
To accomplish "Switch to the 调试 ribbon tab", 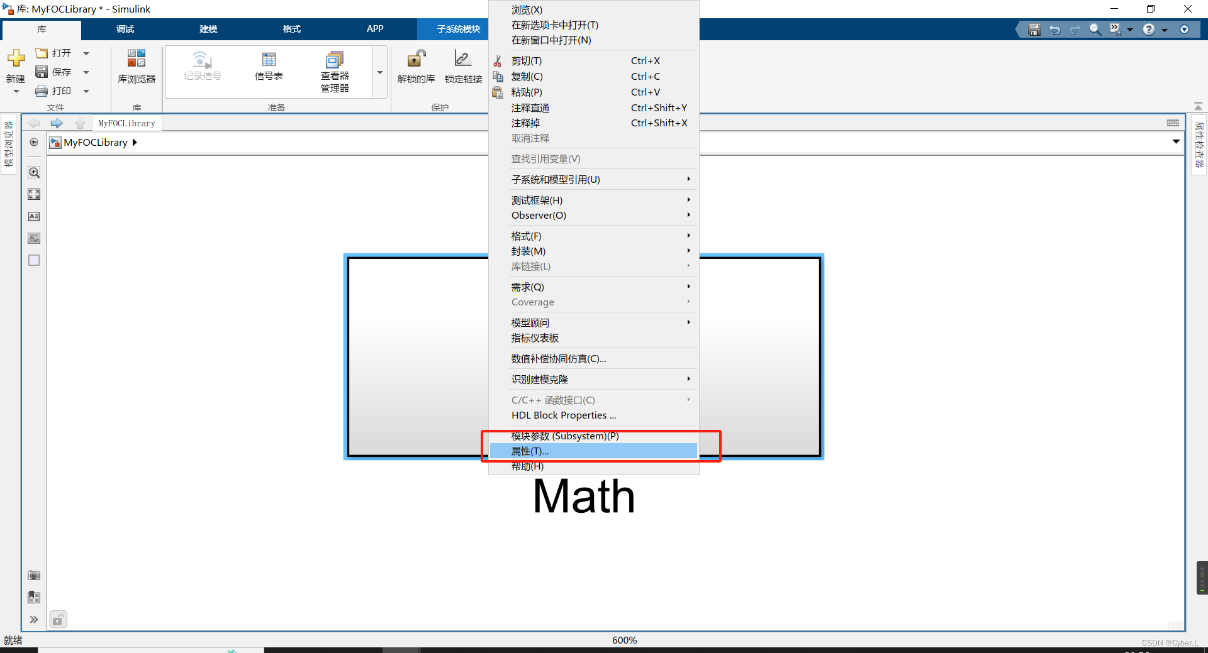I will tap(125, 29).
